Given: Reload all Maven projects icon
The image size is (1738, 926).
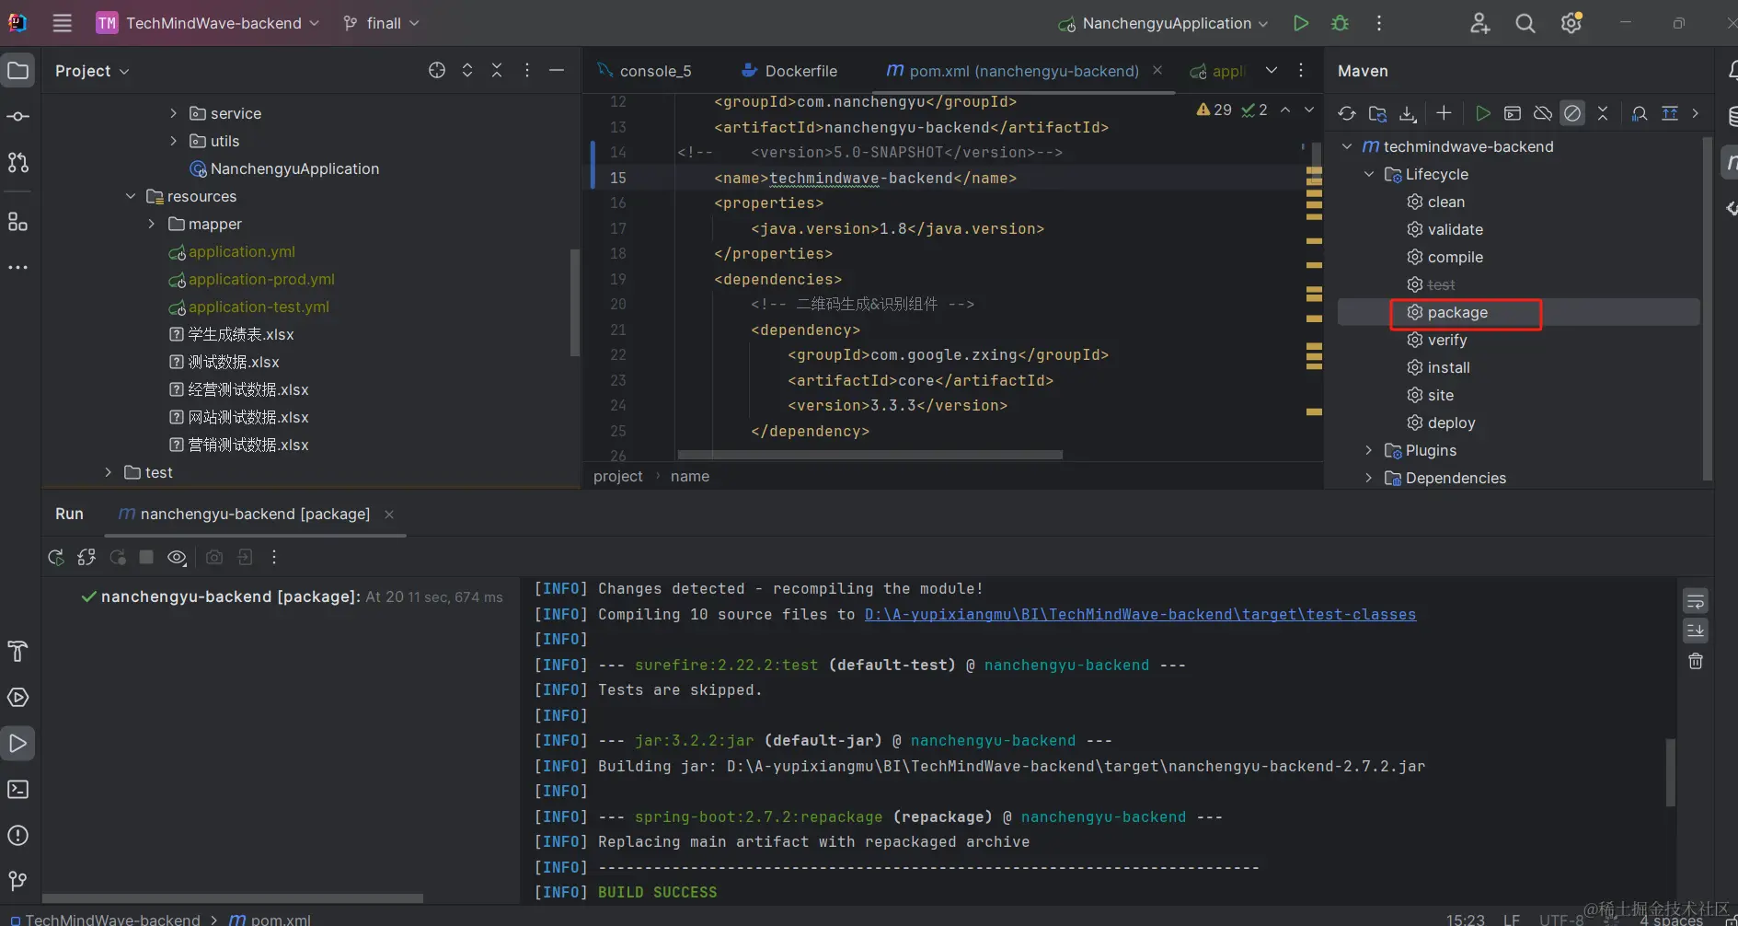Looking at the screenshot, I should point(1347,113).
